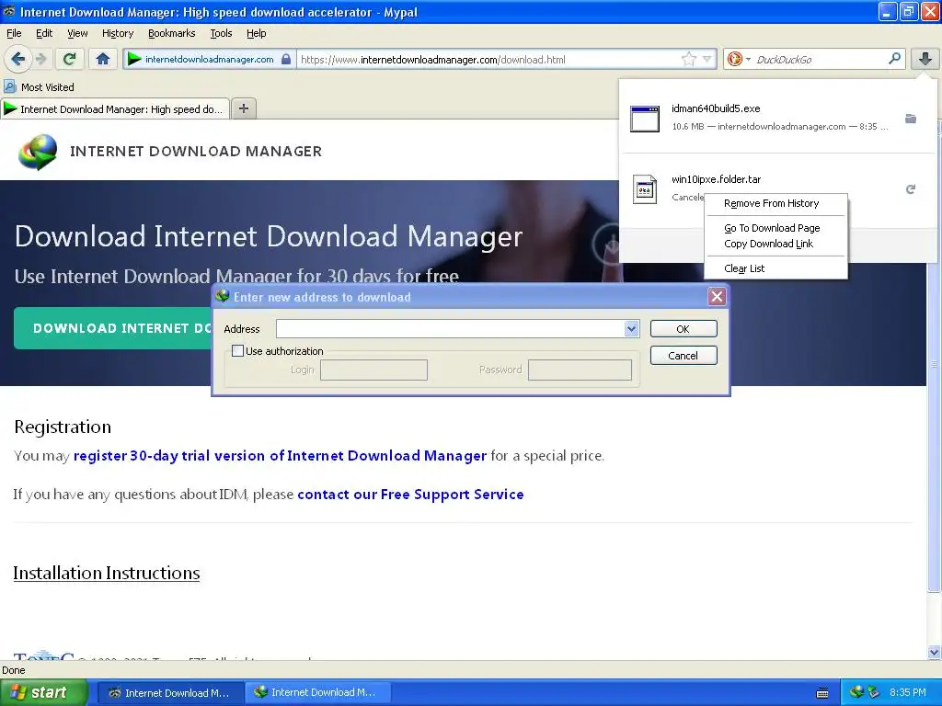
Task: Open the Help menu
Action: [256, 33]
